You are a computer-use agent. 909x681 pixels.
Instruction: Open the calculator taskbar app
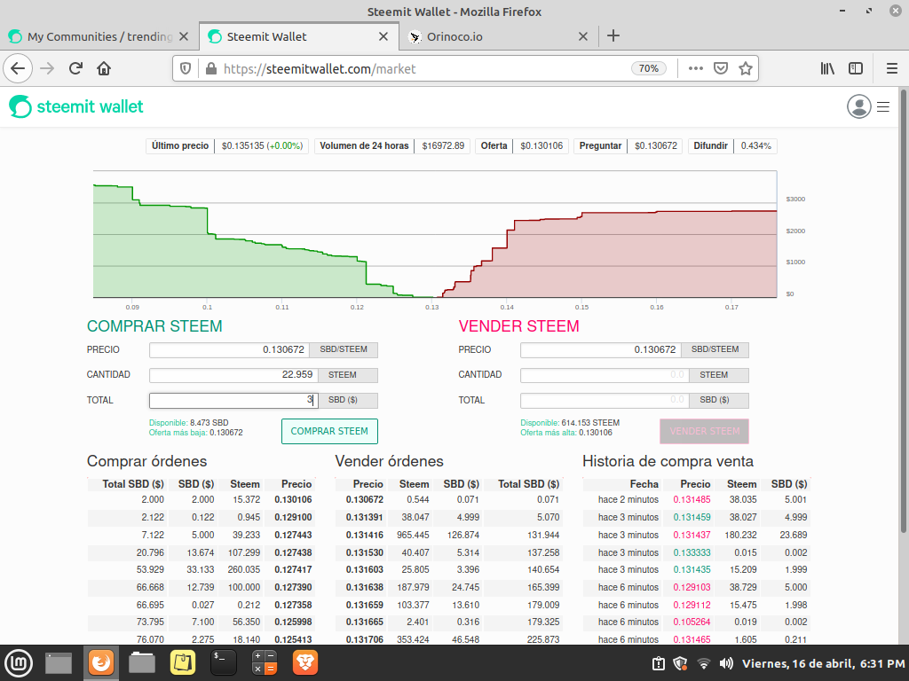[x=265, y=663]
